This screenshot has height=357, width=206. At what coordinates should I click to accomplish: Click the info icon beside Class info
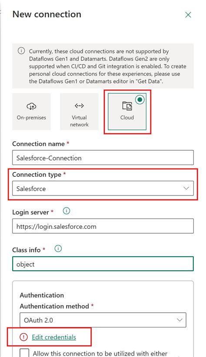(58, 248)
